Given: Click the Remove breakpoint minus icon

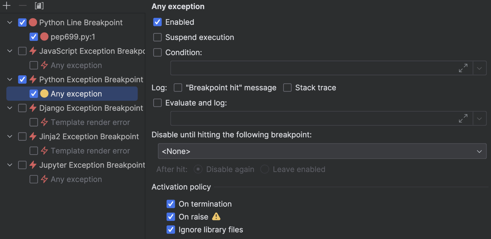Looking at the screenshot, I should click(23, 5).
